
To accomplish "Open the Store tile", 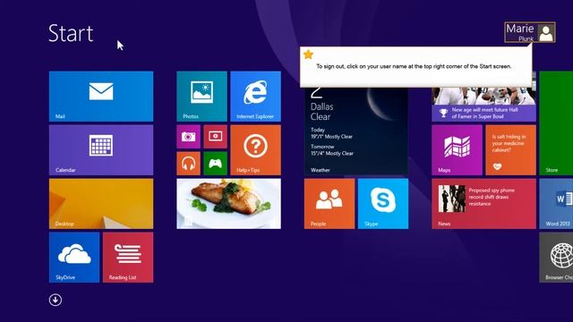I will (556, 123).
